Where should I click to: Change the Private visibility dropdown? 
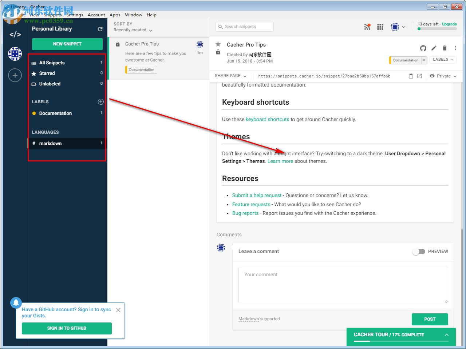point(443,76)
